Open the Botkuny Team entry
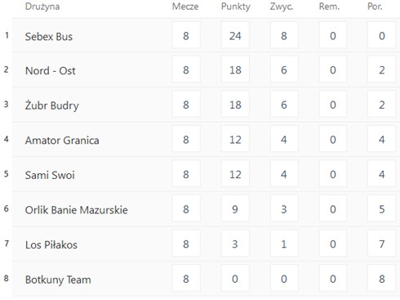 click(58, 280)
